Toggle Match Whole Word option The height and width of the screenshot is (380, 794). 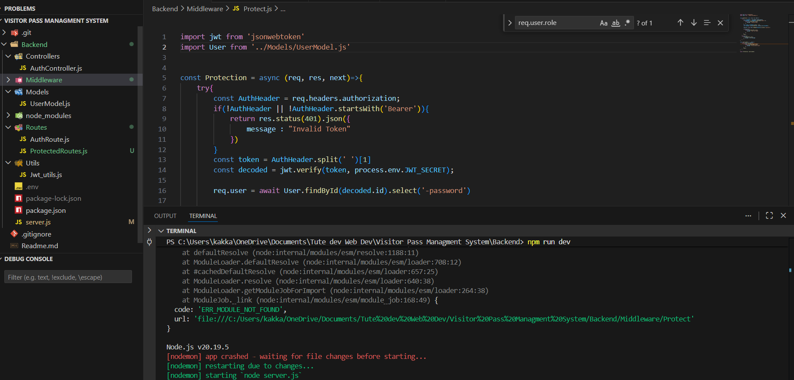[615, 23]
